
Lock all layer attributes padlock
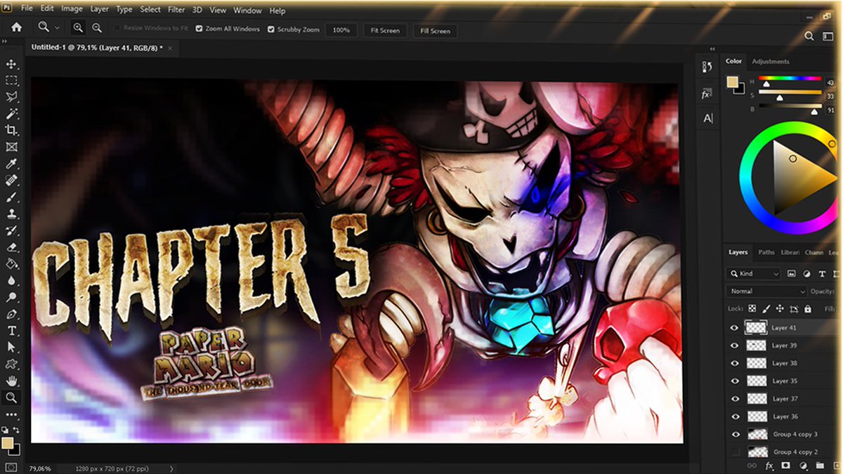click(x=808, y=308)
